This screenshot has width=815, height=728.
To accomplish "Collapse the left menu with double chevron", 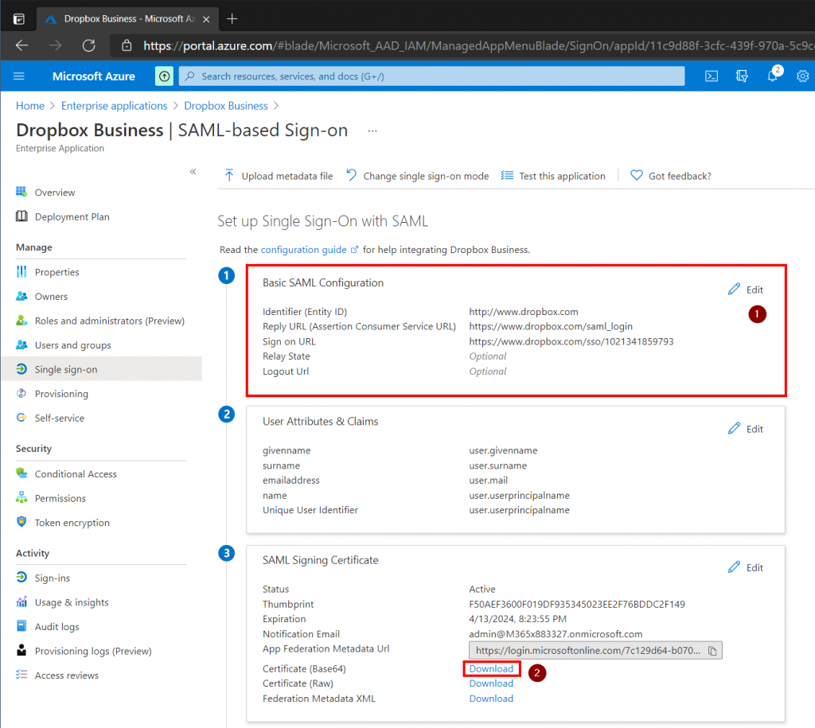I will click(x=193, y=172).
